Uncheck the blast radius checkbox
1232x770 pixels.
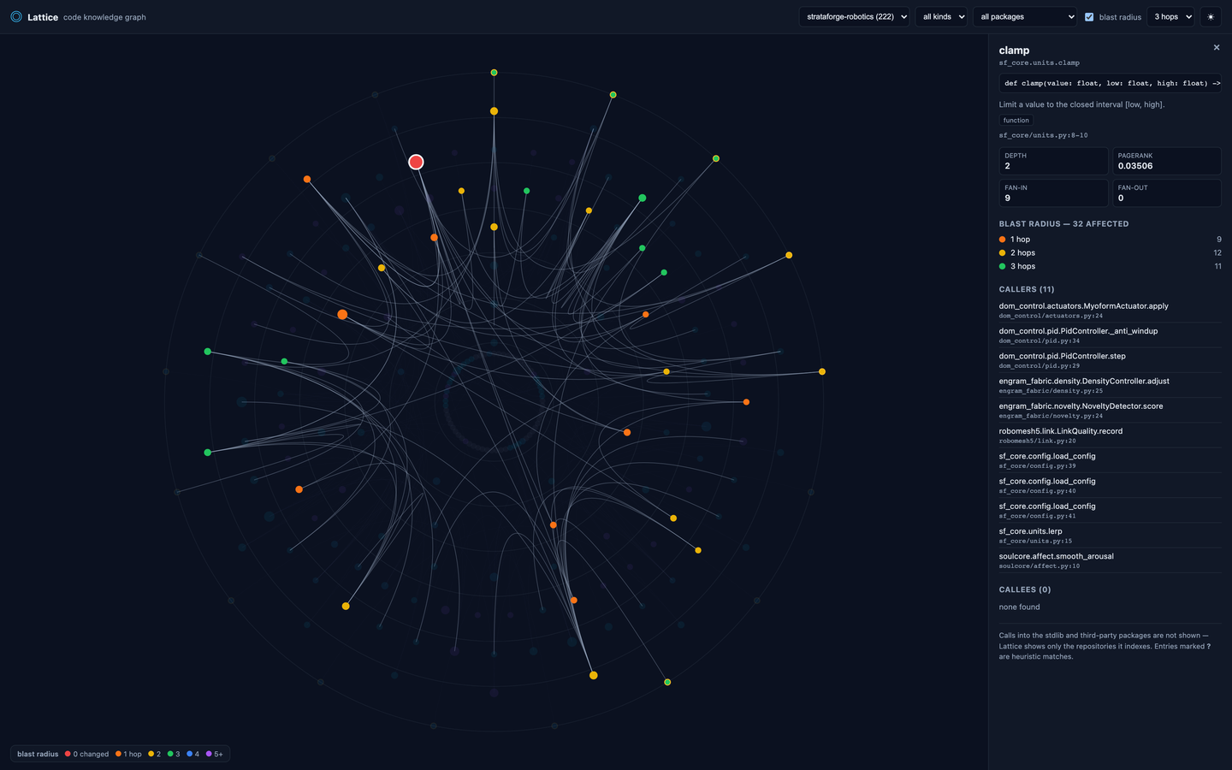[x=1089, y=17]
